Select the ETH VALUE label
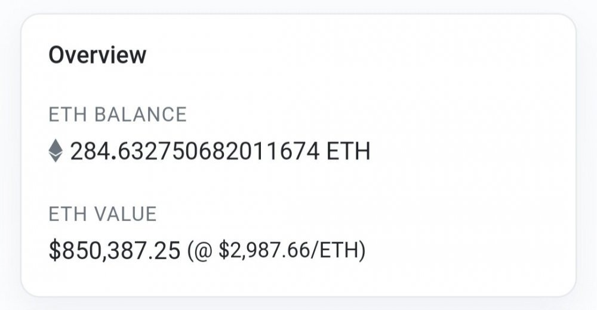This screenshot has width=597, height=310. (103, 214)
